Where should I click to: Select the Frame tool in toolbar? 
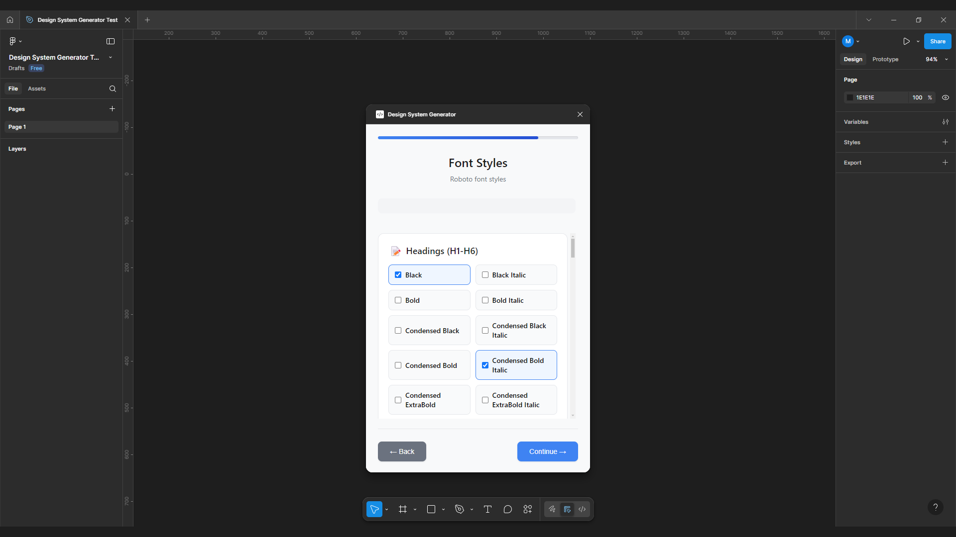tap(402, 509)
